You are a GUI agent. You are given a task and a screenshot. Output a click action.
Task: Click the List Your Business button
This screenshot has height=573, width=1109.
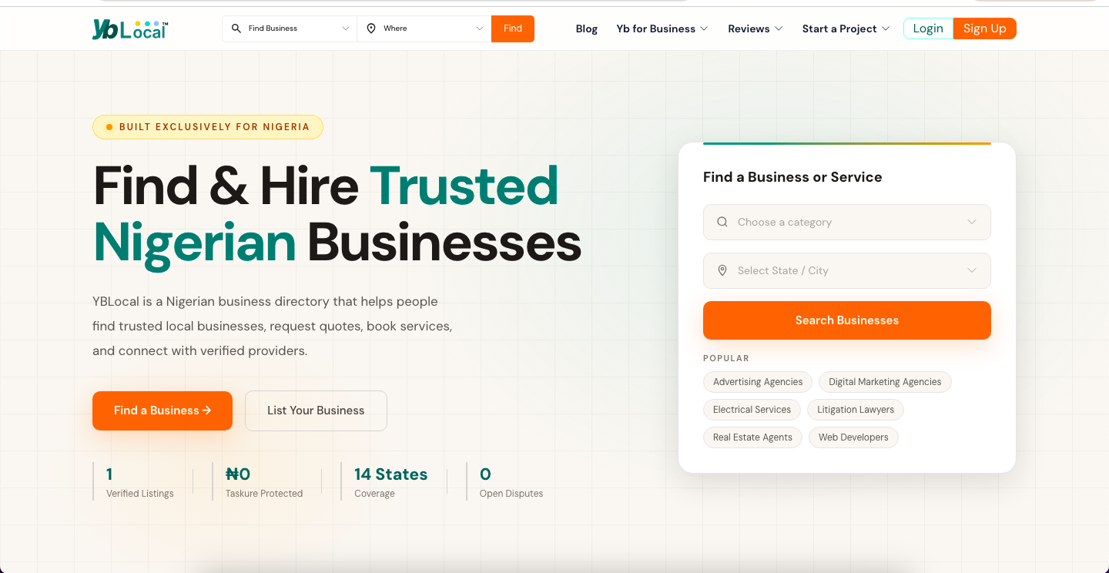[x=316, y=410]
